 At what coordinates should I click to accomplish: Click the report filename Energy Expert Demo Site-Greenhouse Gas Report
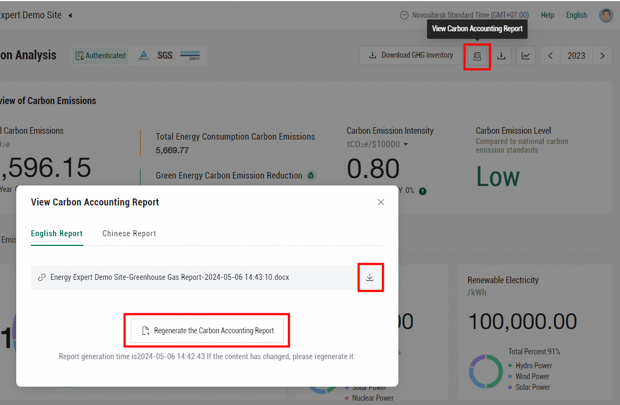coord(170,277)
